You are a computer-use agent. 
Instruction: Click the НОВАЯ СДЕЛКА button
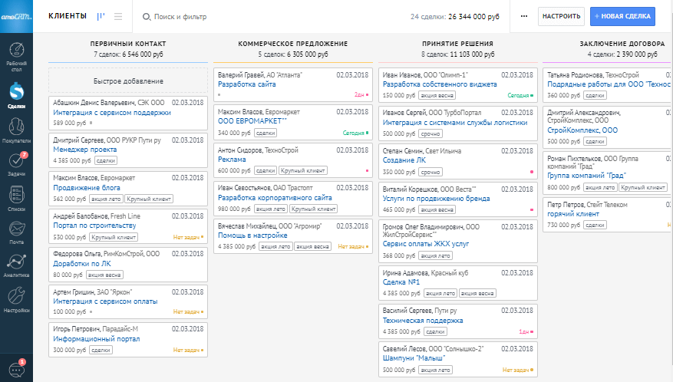click(622, 16)
